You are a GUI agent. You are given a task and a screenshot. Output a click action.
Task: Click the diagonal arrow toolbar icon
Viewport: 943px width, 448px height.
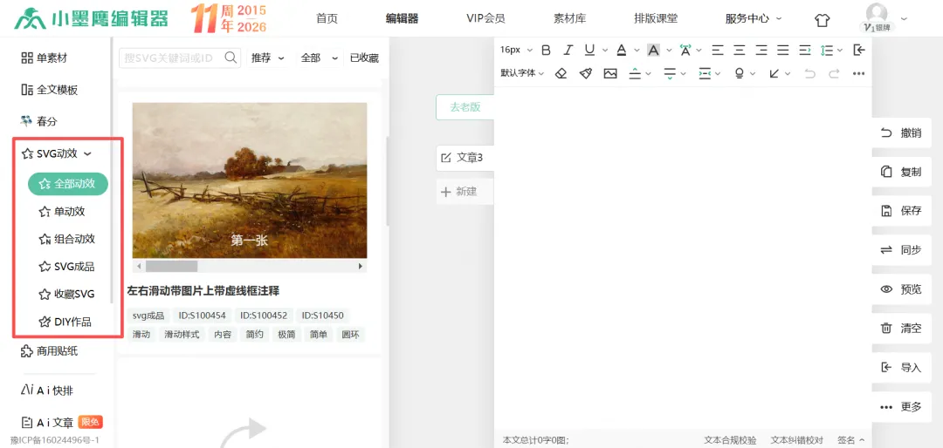[774, 73]
